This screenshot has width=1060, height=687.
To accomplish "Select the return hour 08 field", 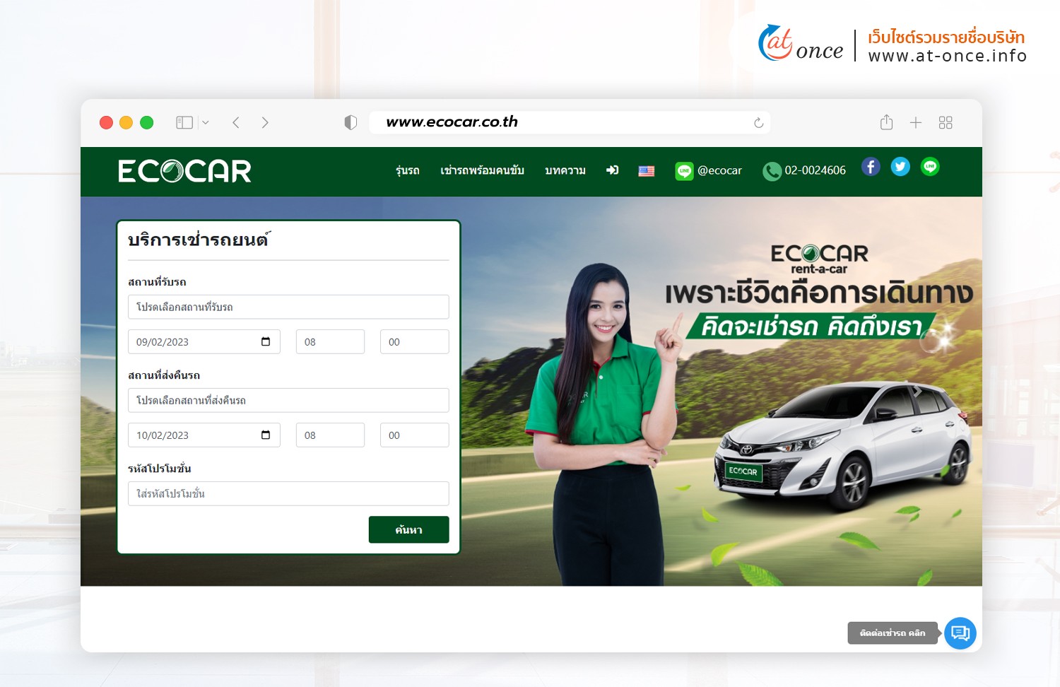I will click(x=330, y=435).
